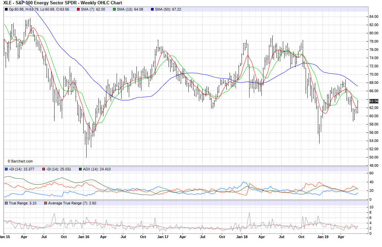Select the 56.00 price axis label
The image size is (382, 247).
pos(374,133)
